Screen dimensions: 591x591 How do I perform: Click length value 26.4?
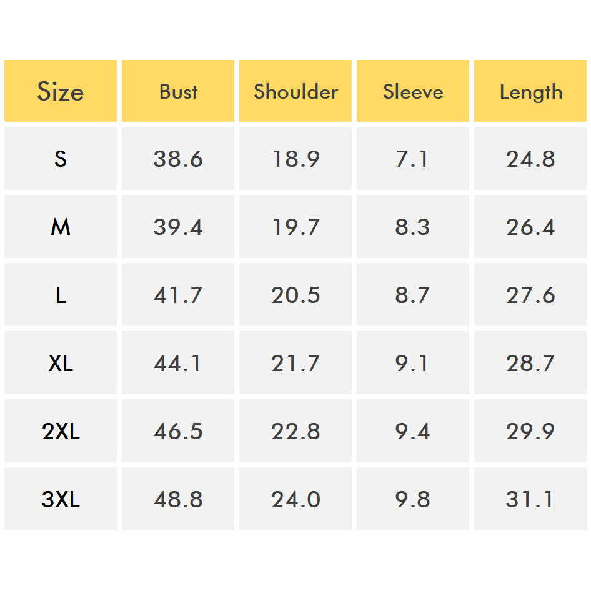[530, 227]
